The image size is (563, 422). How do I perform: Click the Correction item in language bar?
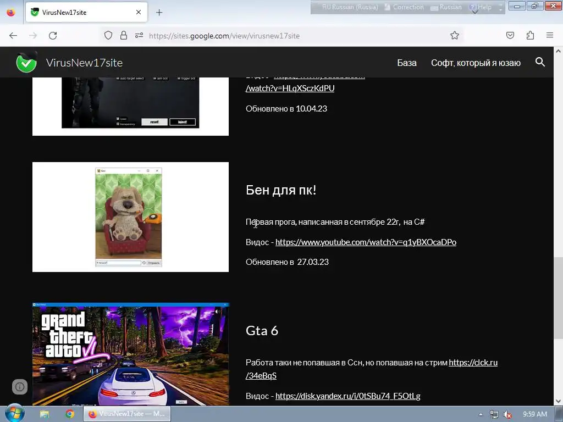point(404,7)
